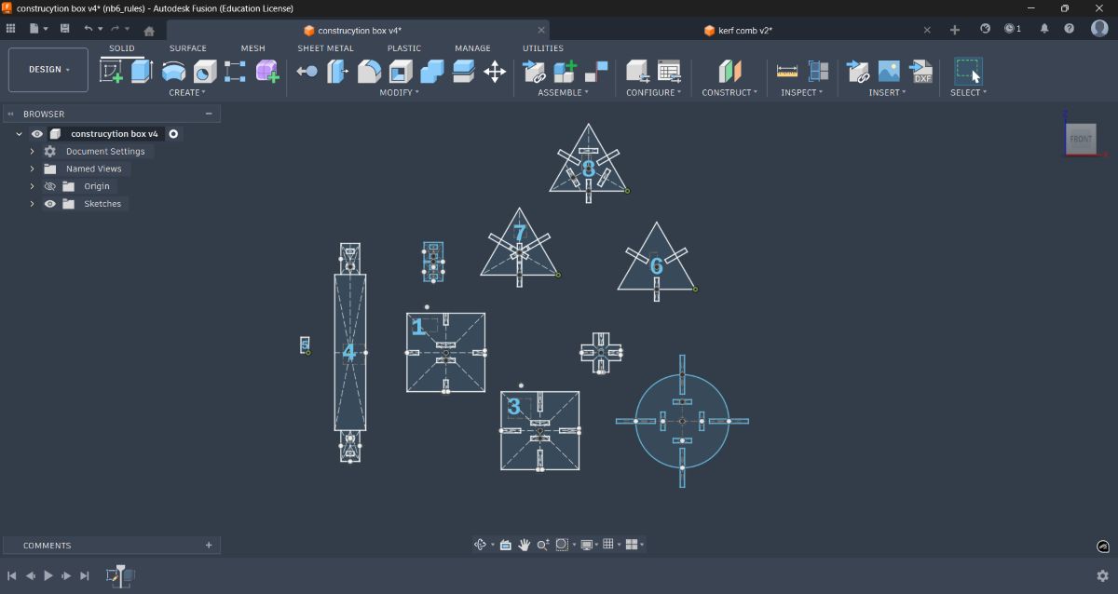Toggle visibility of construcytion box v4
The height and width of the screenshot is (594, 1118).
click(37, 133)
